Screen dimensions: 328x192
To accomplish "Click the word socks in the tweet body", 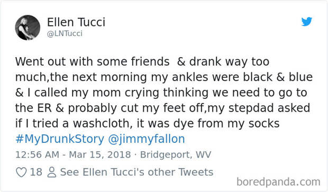I will 264,123.
